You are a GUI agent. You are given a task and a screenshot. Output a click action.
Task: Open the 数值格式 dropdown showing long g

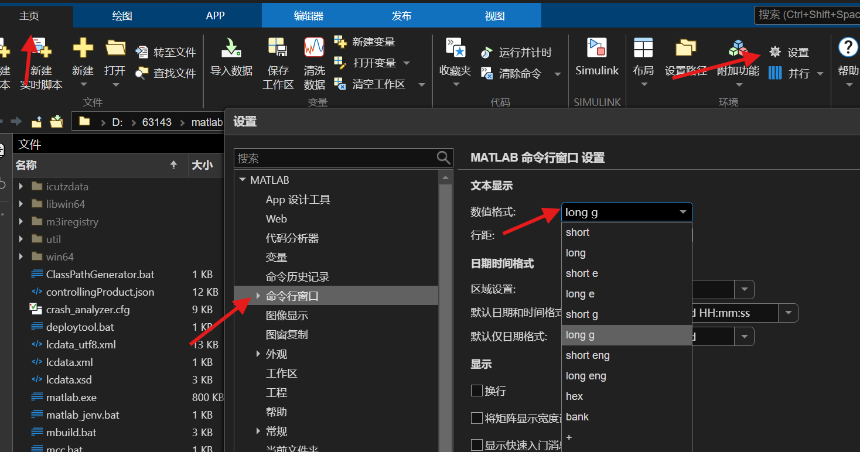coord(627,212)
